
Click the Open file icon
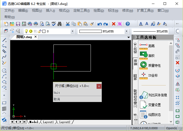point(12,24)
